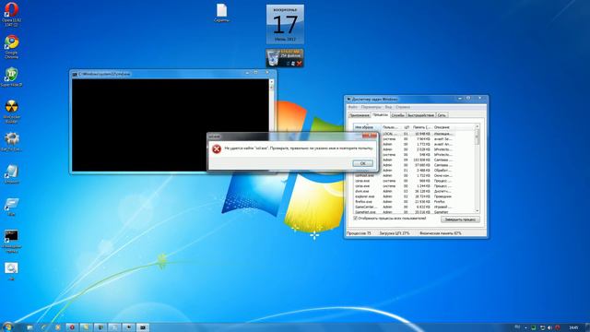Click the command prompt button in the taskbar
590x332 pixels.
tap(142, 327)
